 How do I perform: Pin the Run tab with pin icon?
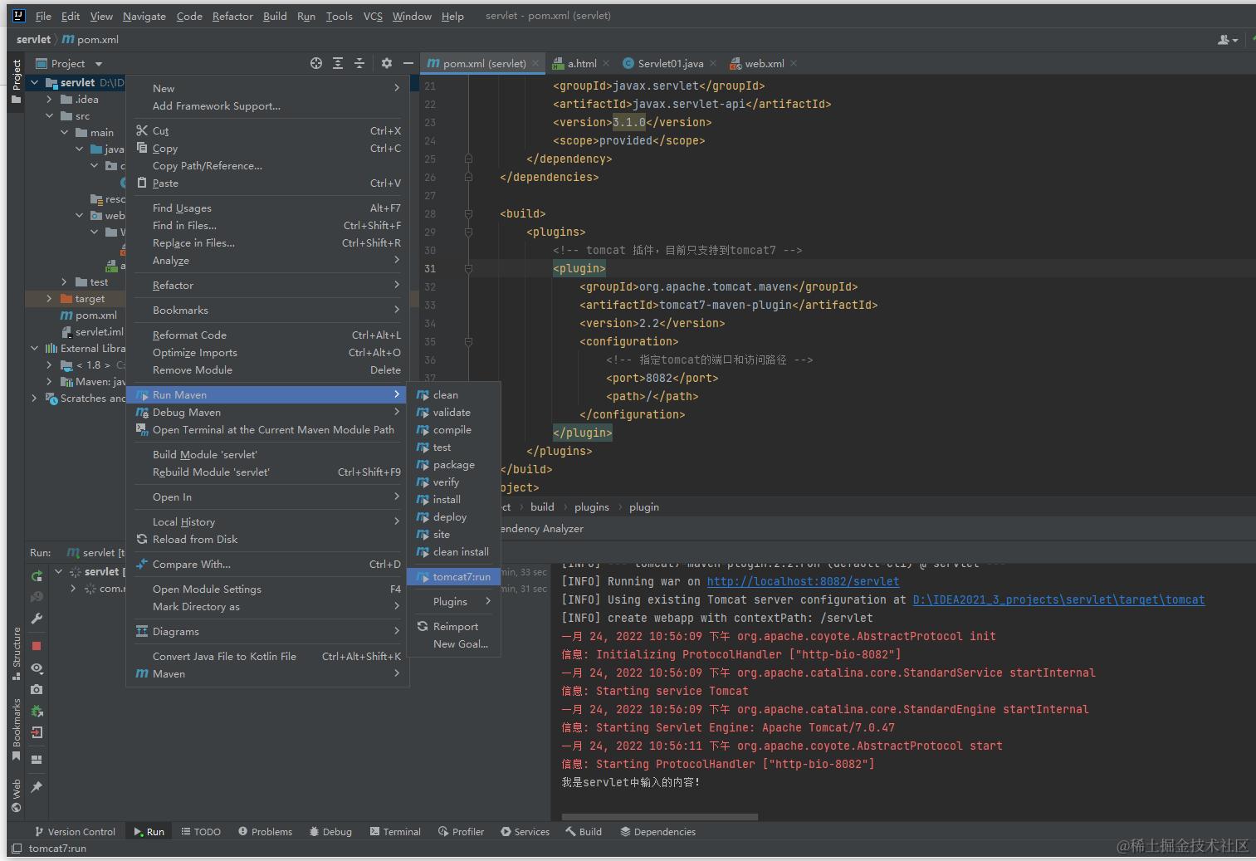(x=37, y=786)
